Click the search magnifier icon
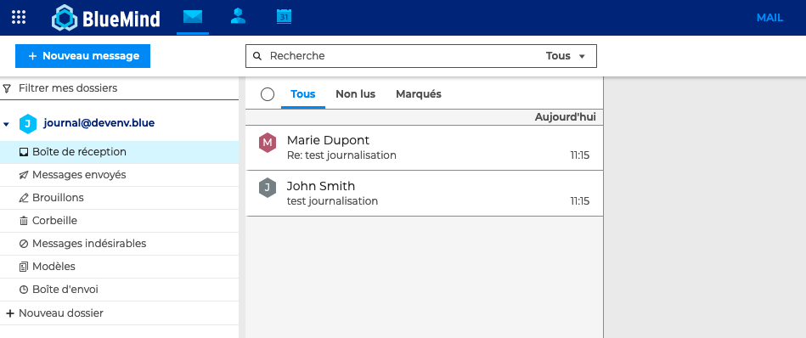The image size is (806, 338). (257, 56)
